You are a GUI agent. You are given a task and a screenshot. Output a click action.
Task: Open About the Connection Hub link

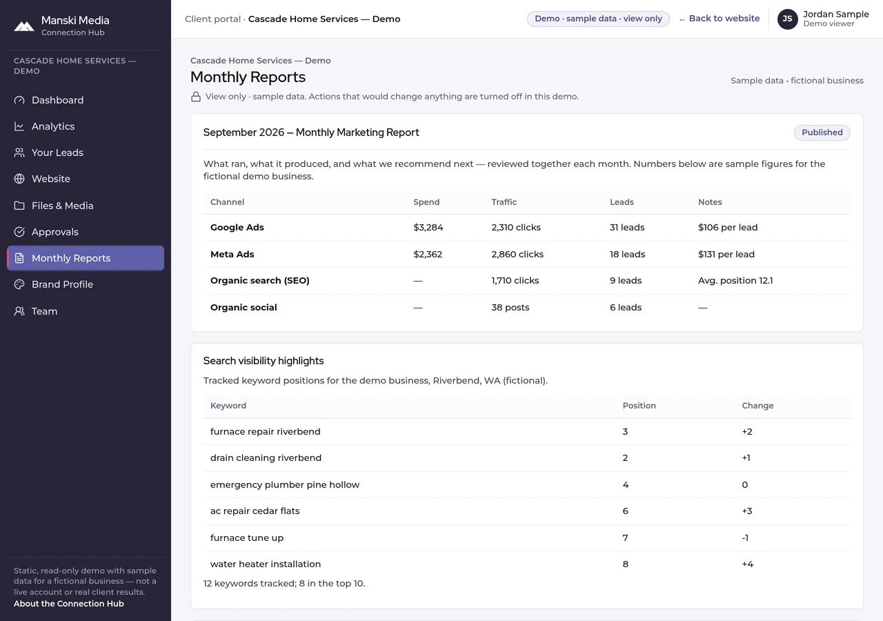point(69,604)
